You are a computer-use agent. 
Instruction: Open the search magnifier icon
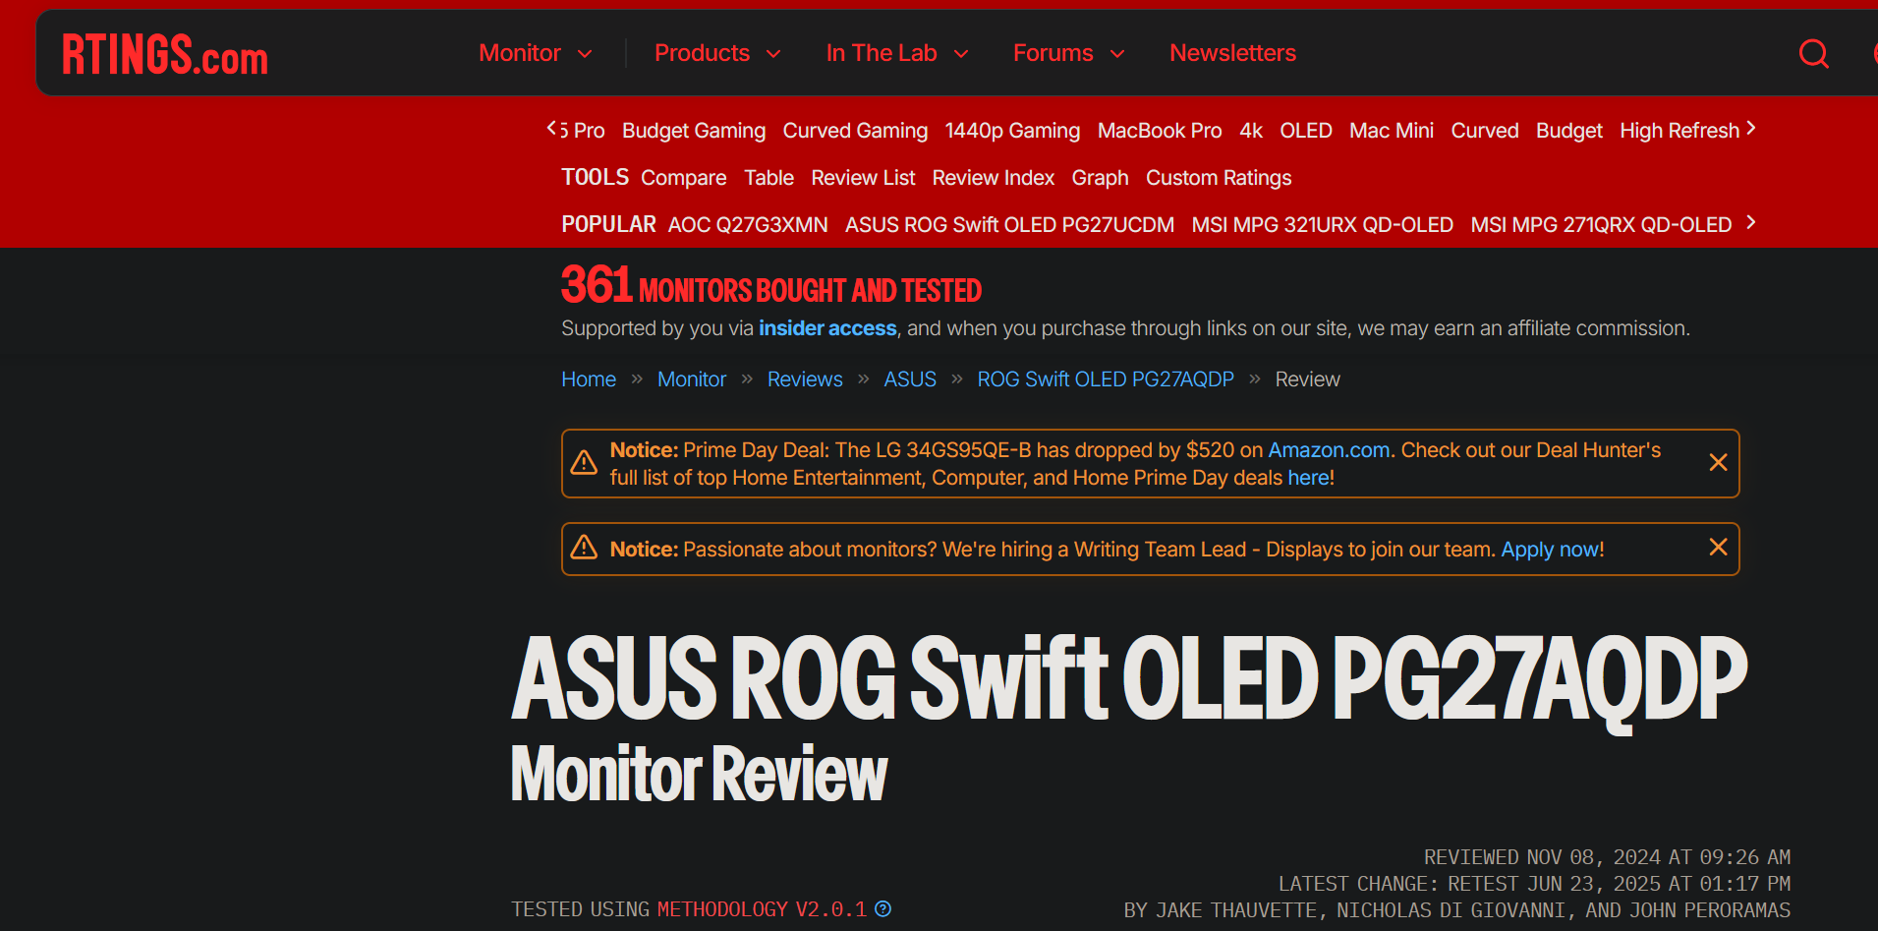pyautogui.click(x=1813, y=54)
